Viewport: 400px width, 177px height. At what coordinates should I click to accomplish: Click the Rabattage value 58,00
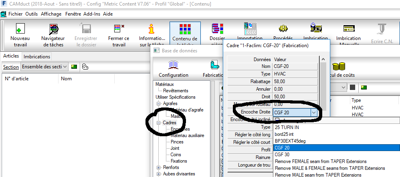295,82
